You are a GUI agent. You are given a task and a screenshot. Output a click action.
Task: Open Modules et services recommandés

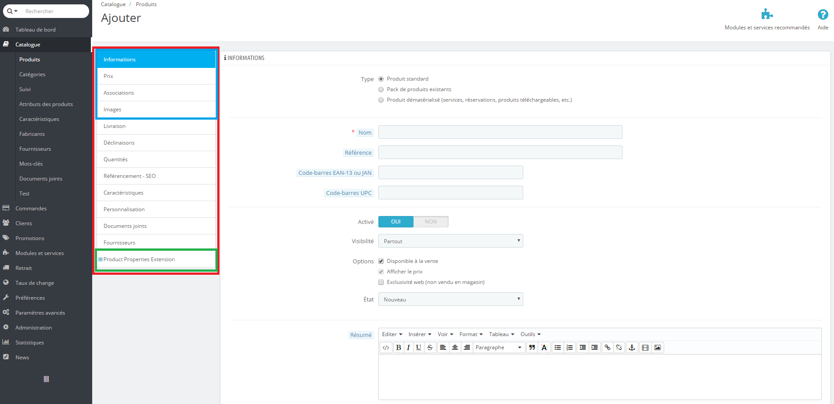point(767,19)
